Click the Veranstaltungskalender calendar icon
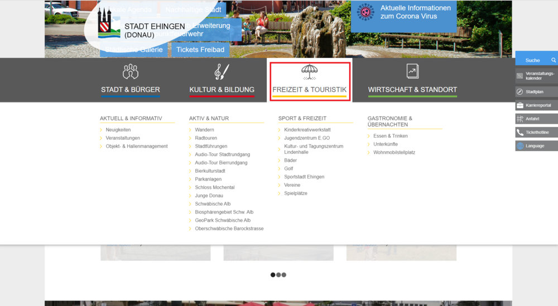558x306 pixels. [x=519, y=76]
